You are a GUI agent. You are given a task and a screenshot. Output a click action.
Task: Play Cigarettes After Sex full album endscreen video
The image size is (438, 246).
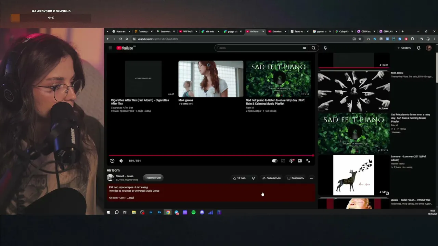coord(143,79)
